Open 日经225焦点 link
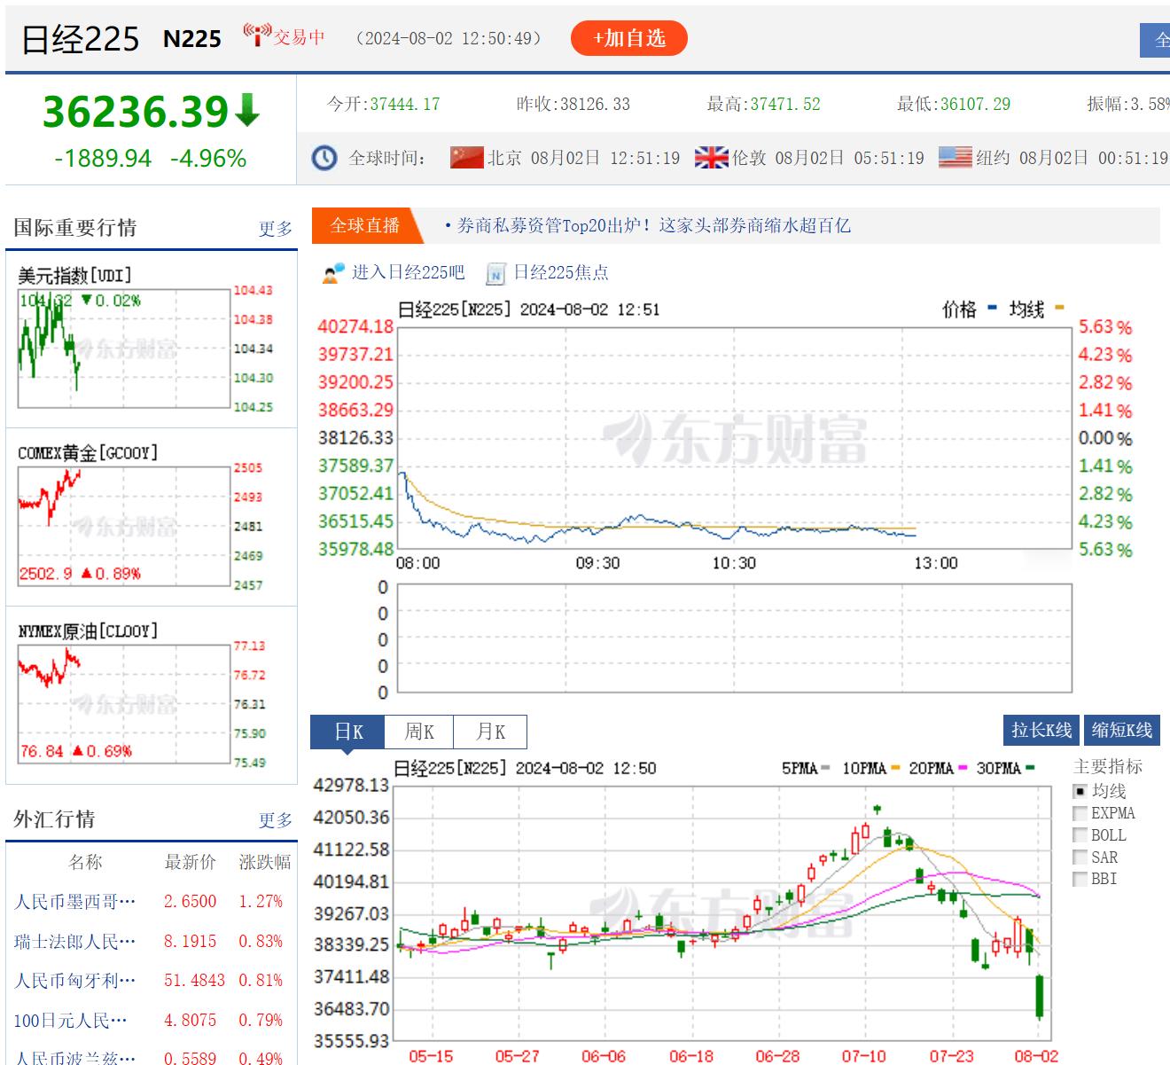Image resolution: width=1170 pixels, height=1065 pixels. [561, 272]
